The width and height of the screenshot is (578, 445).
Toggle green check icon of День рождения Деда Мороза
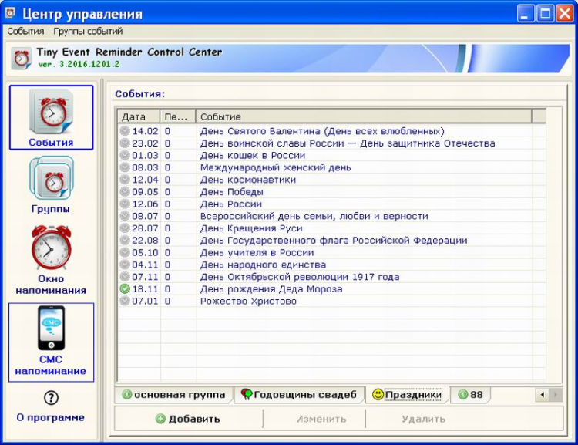tap(126, 289)
